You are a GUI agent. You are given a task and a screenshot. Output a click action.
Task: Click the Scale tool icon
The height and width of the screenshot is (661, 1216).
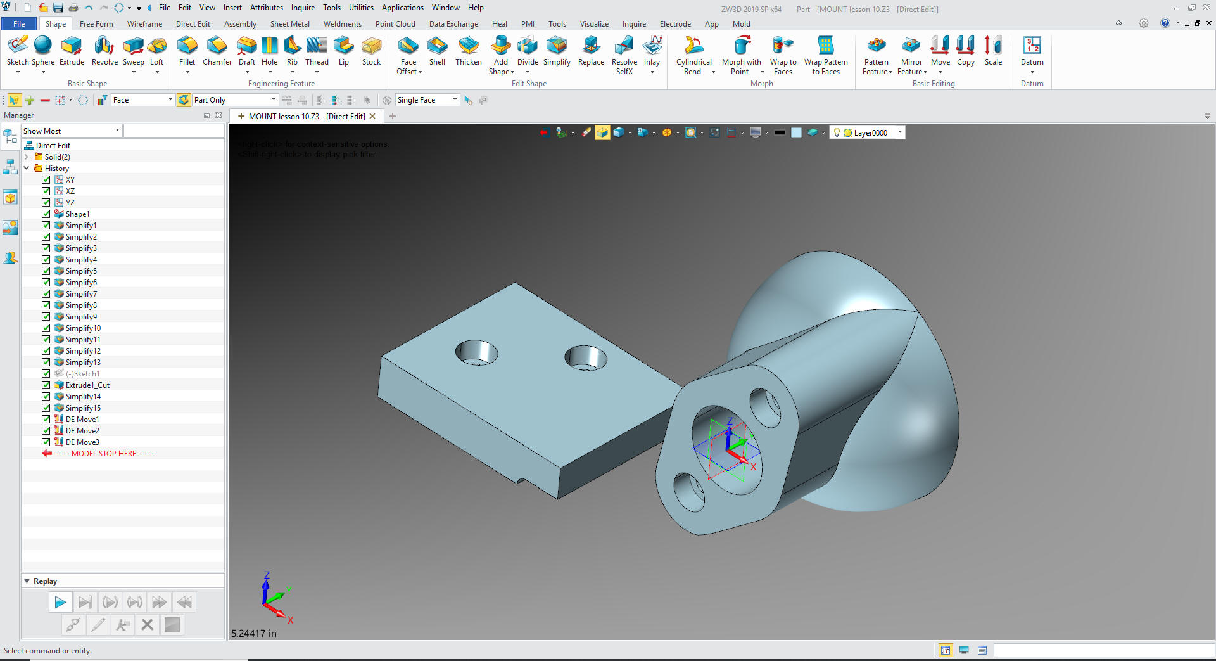coord(993,46)
